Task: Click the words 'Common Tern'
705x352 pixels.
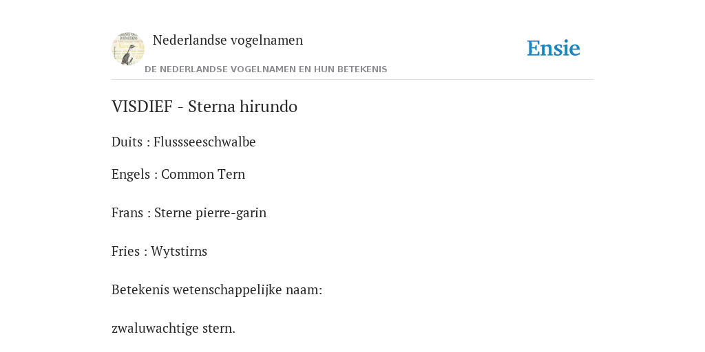Action: 203,174
